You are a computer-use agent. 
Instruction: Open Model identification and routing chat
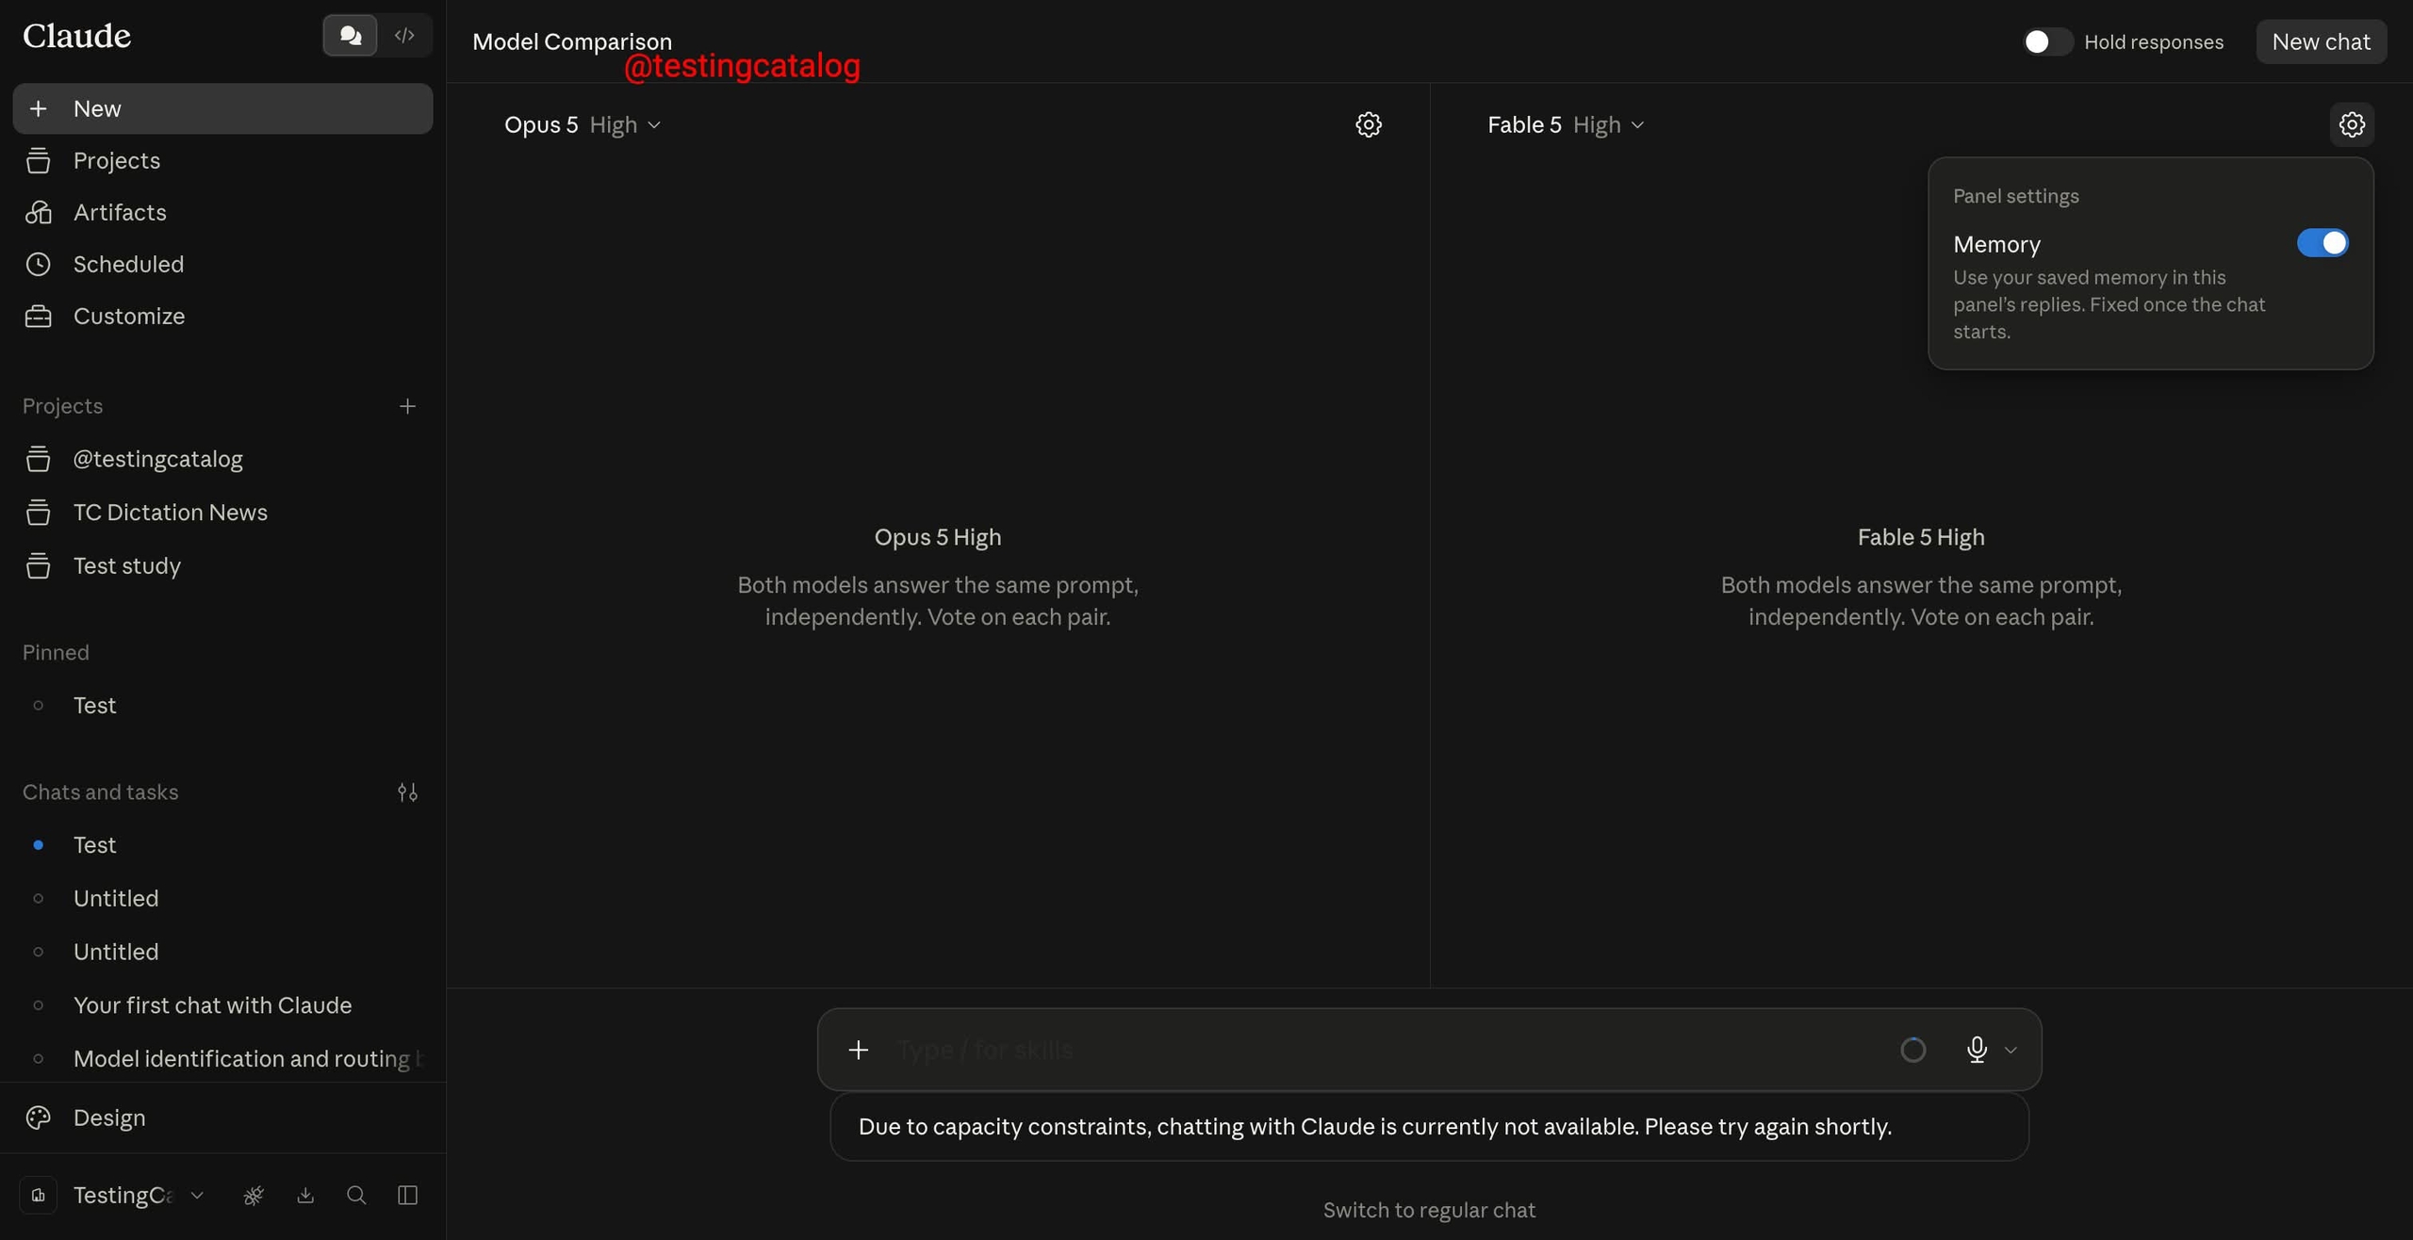(x=222, y=1058)
